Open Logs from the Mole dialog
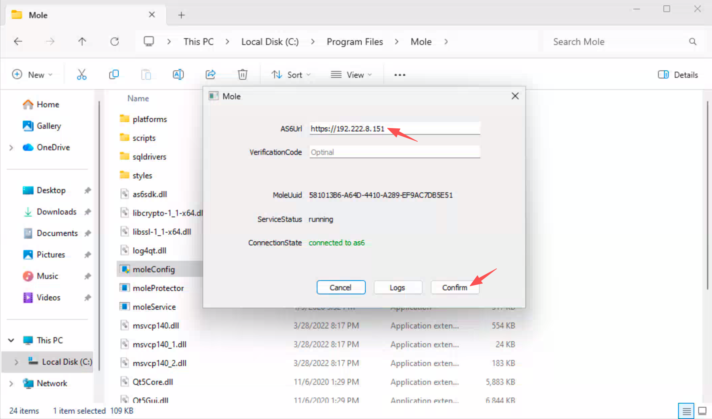Screen dimensions: 712x419 (397, 288)
